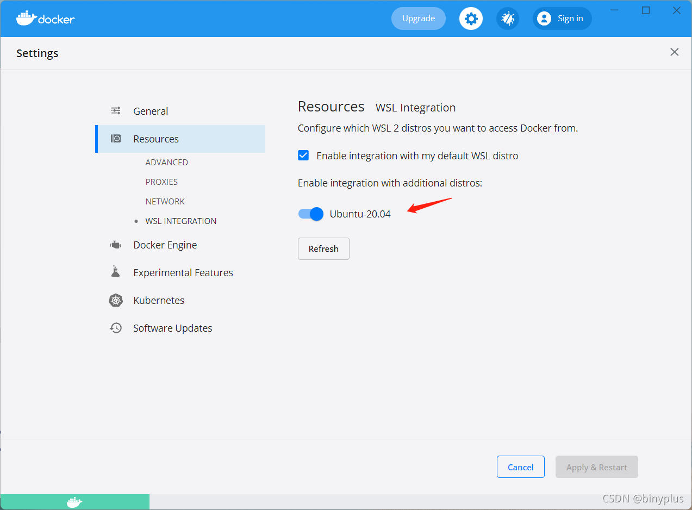The image size is (692, 510).
Task: Toggle off Ubuntu-20.04 integration switch
Action: coord(311,214)
